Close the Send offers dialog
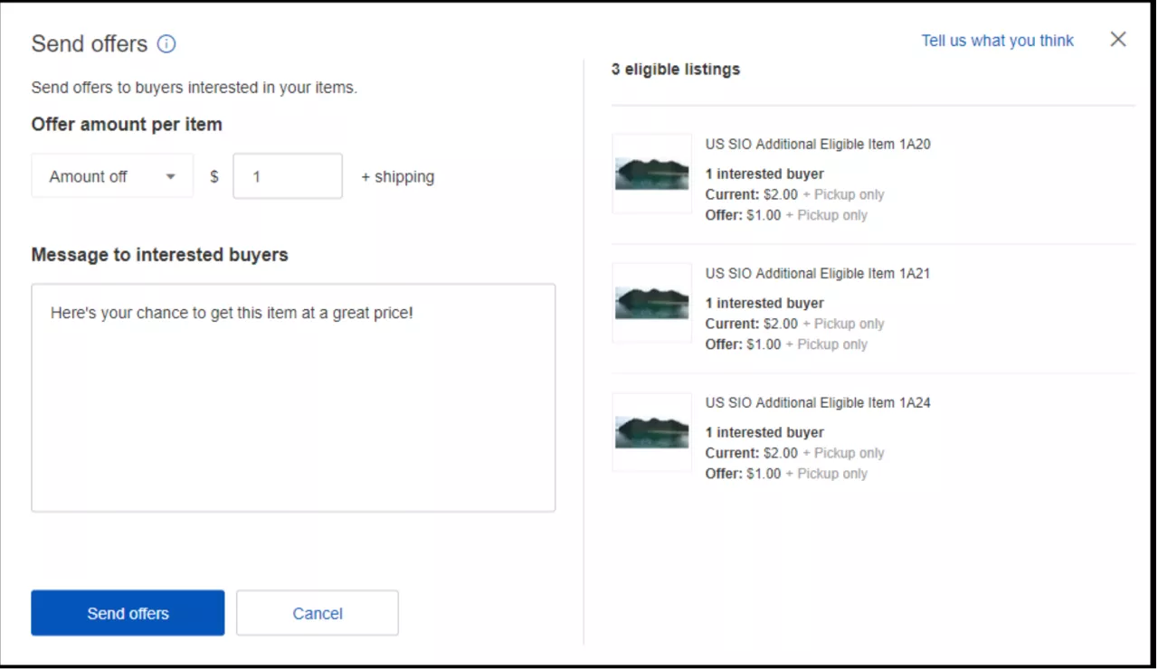This screenshot has width=1158, height=669. click(x=1118, y=39)
